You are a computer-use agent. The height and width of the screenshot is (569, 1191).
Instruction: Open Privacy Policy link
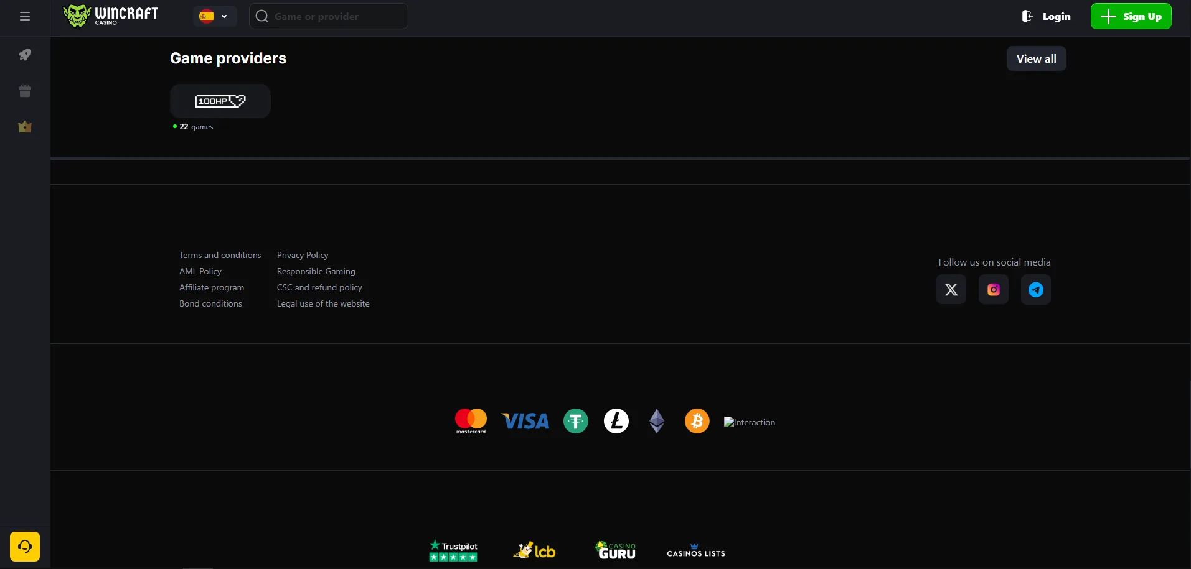(303, 255)
